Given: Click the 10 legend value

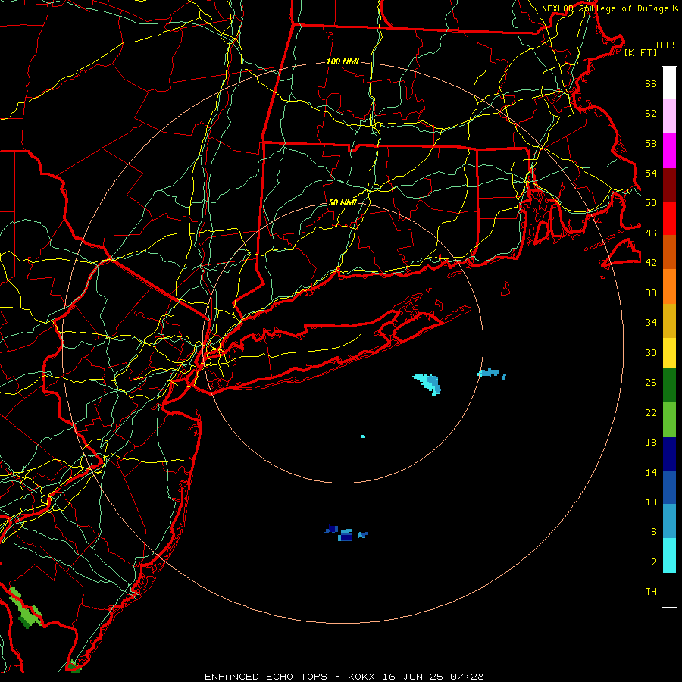Looking at the screenshot, I should tap(651, 502).
